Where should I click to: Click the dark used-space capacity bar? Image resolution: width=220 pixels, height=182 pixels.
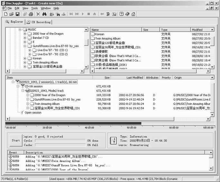[73, 123]
